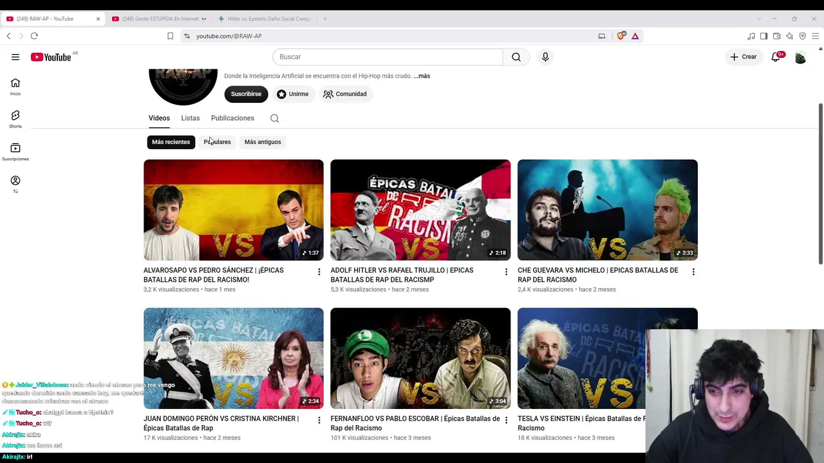Bookmark this page with the bookmark icon
This screenshot has width=824, height=463.
(x=170, y=36)
